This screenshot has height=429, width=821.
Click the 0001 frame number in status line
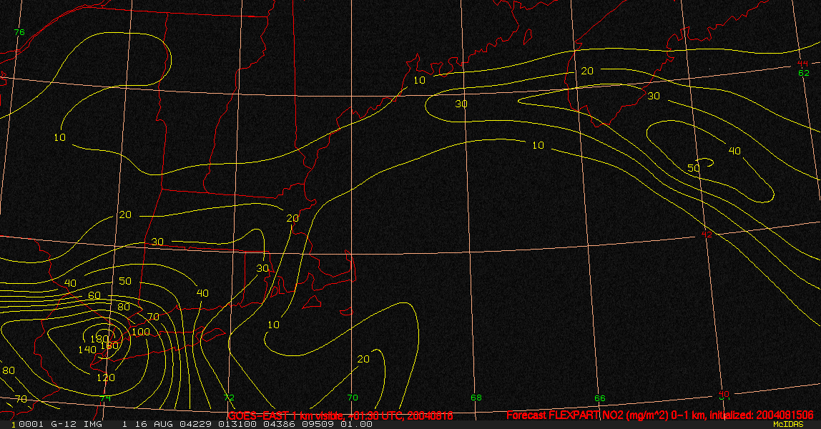tap(31, 424)
